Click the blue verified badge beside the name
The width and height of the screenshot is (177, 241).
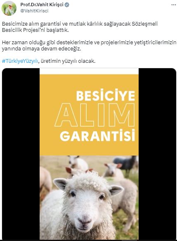click(x=67, y=5)
